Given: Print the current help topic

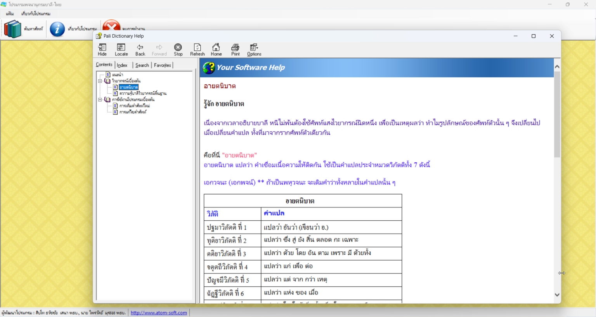Looking at the screenshot, I should click(235, 49).
